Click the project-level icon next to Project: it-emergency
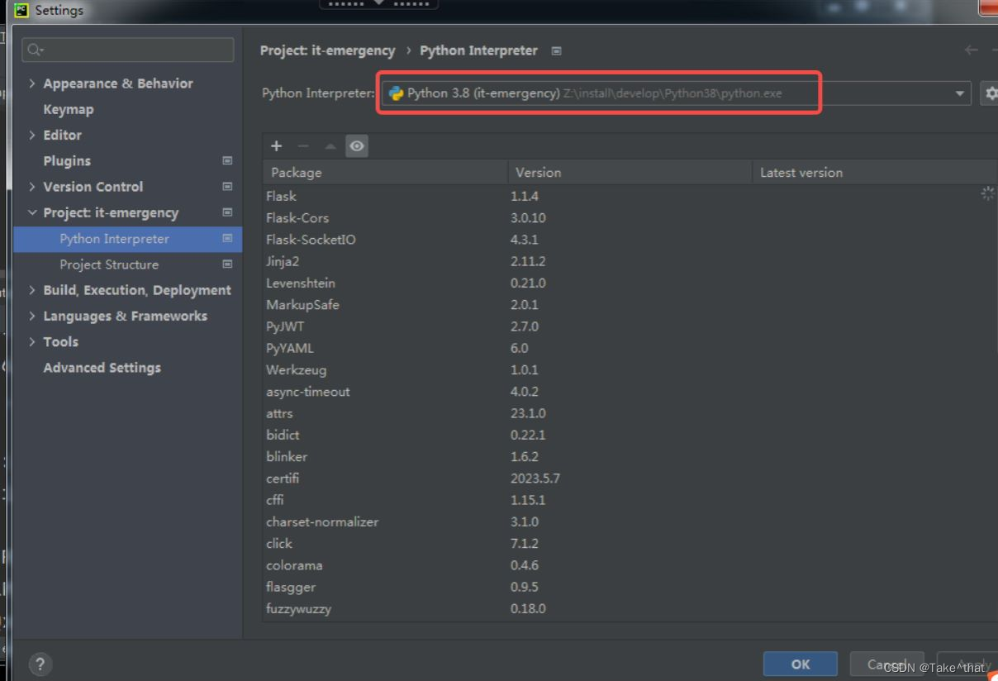Screen dimensions: 998x681 [227, 212]
